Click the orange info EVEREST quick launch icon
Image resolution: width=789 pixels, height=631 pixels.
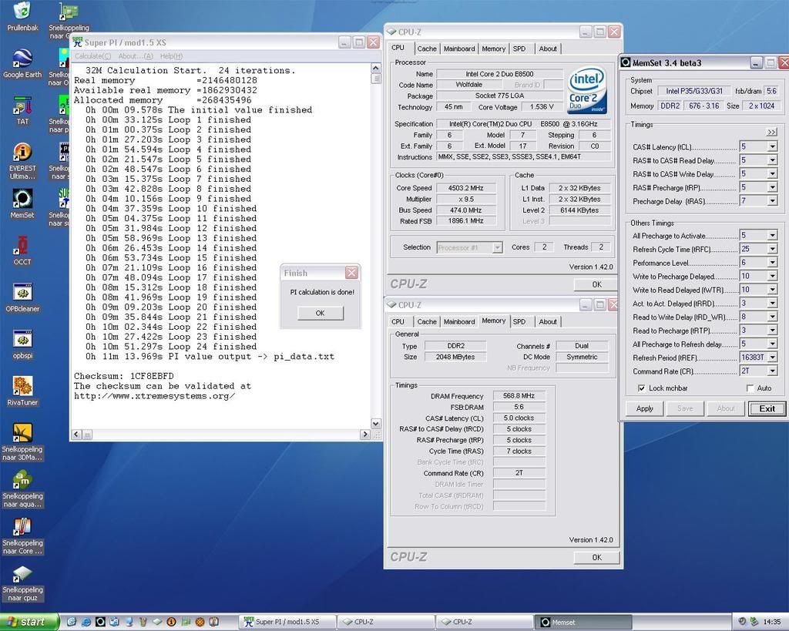tap(171, 622)
